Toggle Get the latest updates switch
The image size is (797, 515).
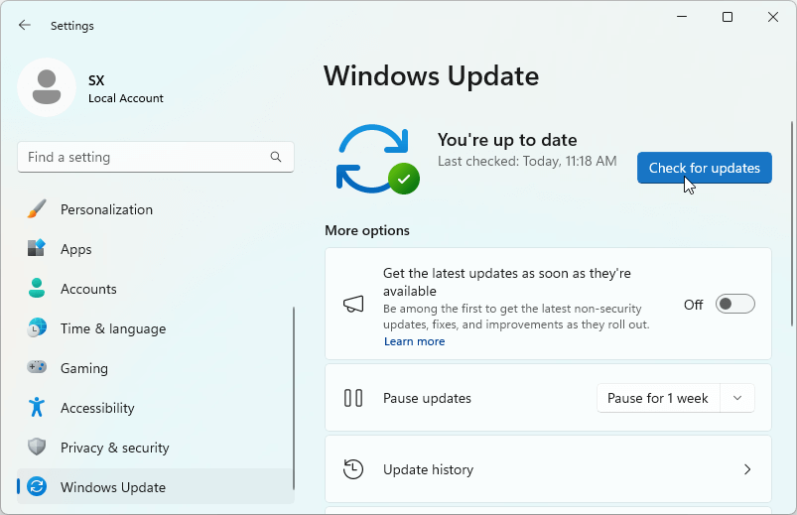tap(735, 304)
